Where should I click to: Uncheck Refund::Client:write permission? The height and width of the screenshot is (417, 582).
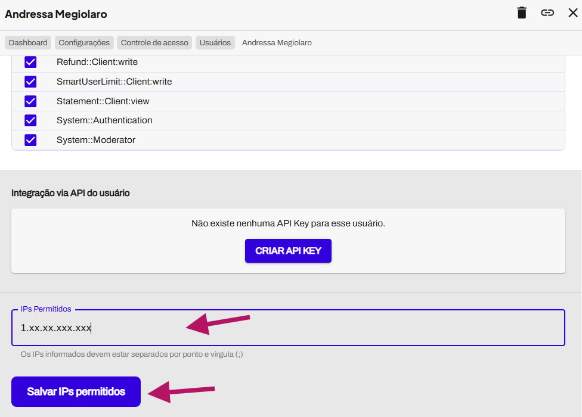[x=30, y=62]
